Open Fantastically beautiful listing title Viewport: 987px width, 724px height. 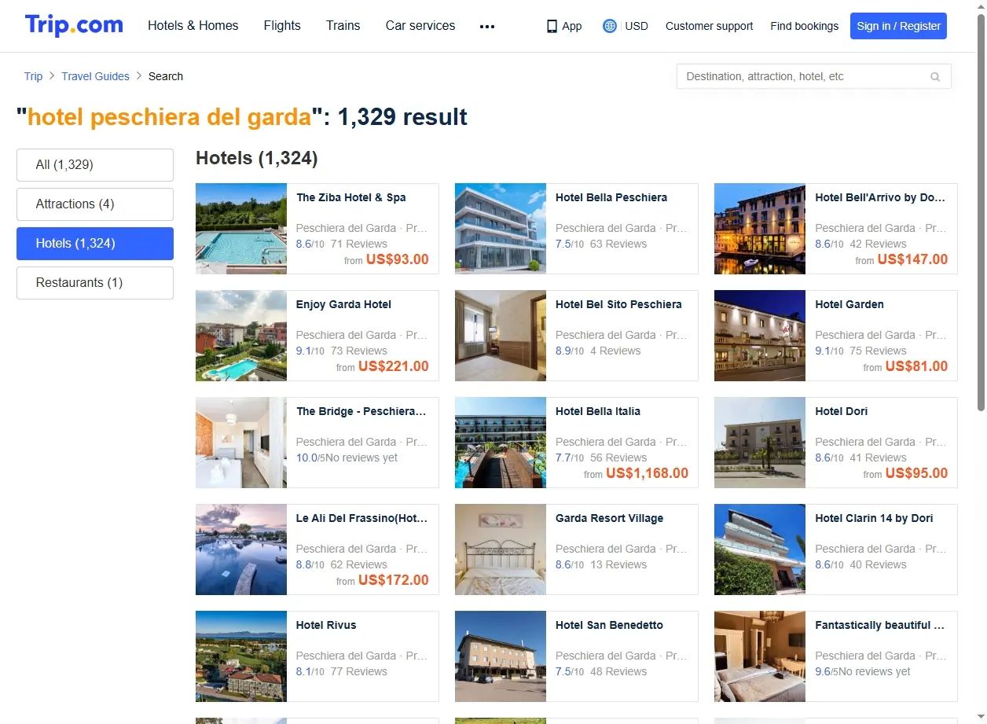point(880,625)
